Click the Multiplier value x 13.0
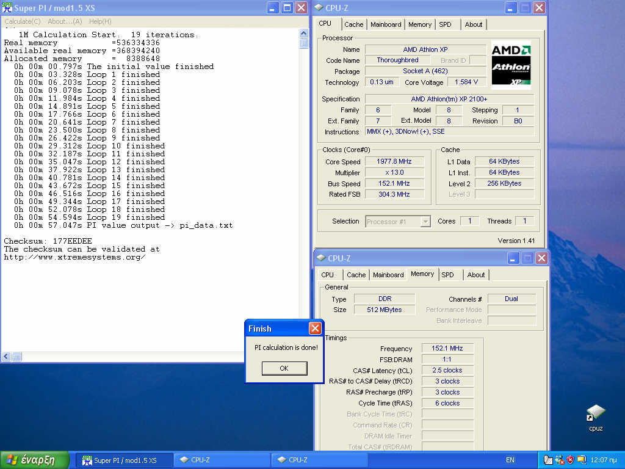 (x=394, y=172)
